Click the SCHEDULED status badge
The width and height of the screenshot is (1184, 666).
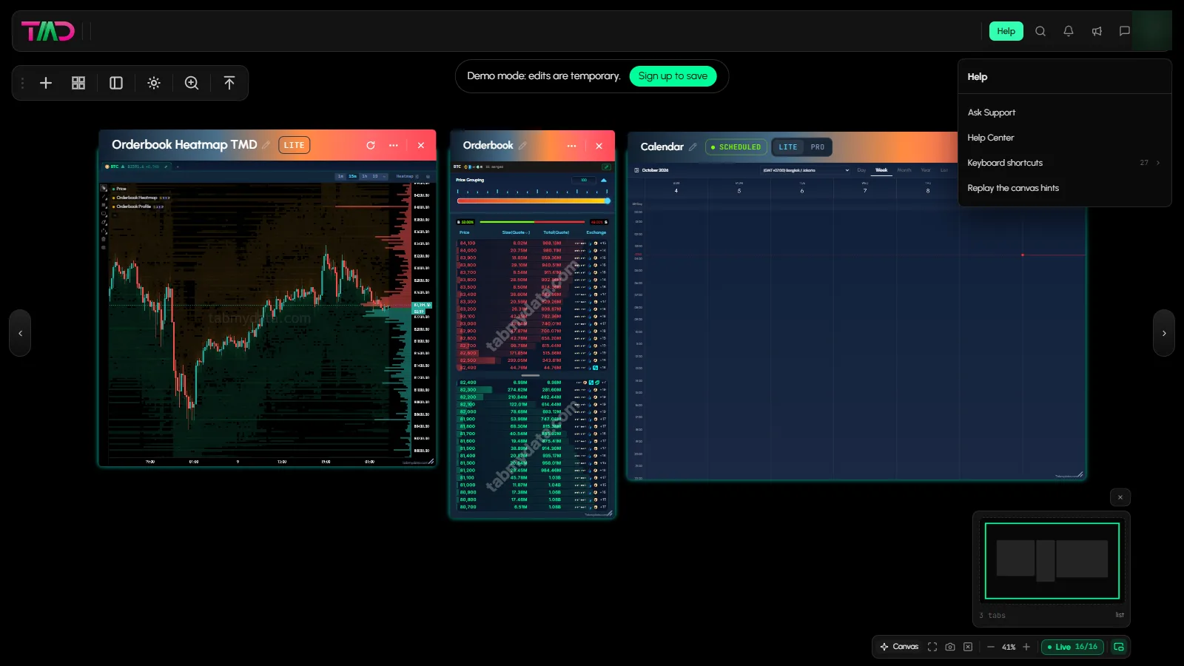tap(736, 147)
